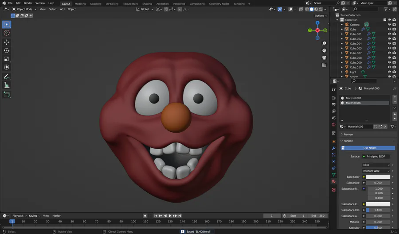Switch to the Sculpting workspace tab

[x=95, y=4]
